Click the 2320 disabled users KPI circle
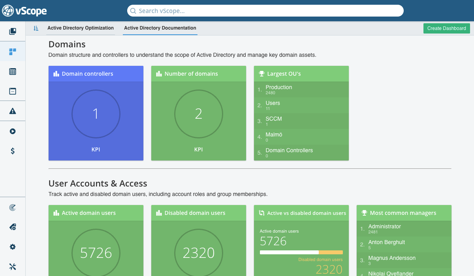474x276 pixels. (199, 253)
